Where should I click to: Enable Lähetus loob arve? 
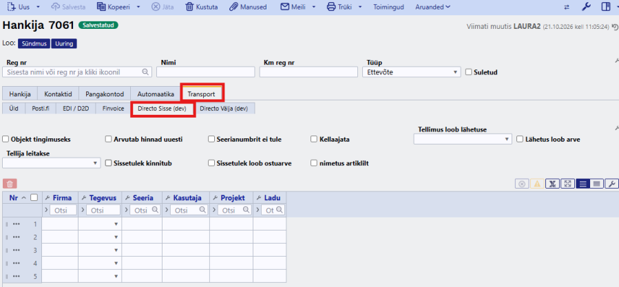[x=520, y=139]
